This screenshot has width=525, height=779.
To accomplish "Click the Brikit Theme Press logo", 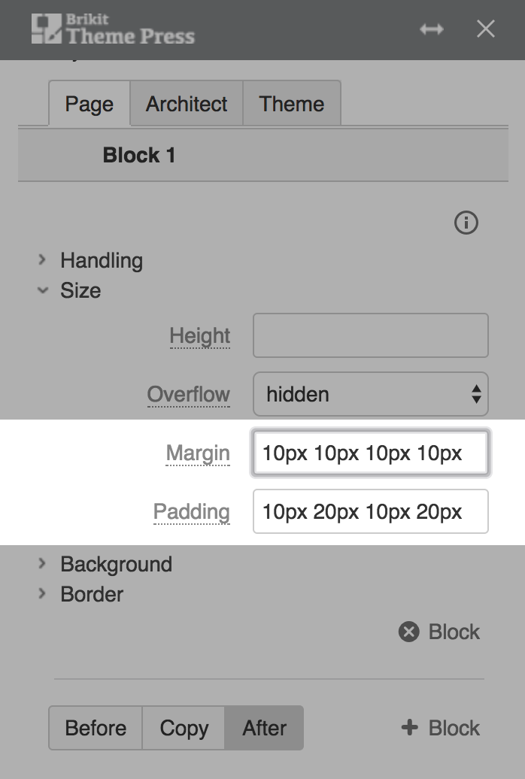I will (114, 29).
